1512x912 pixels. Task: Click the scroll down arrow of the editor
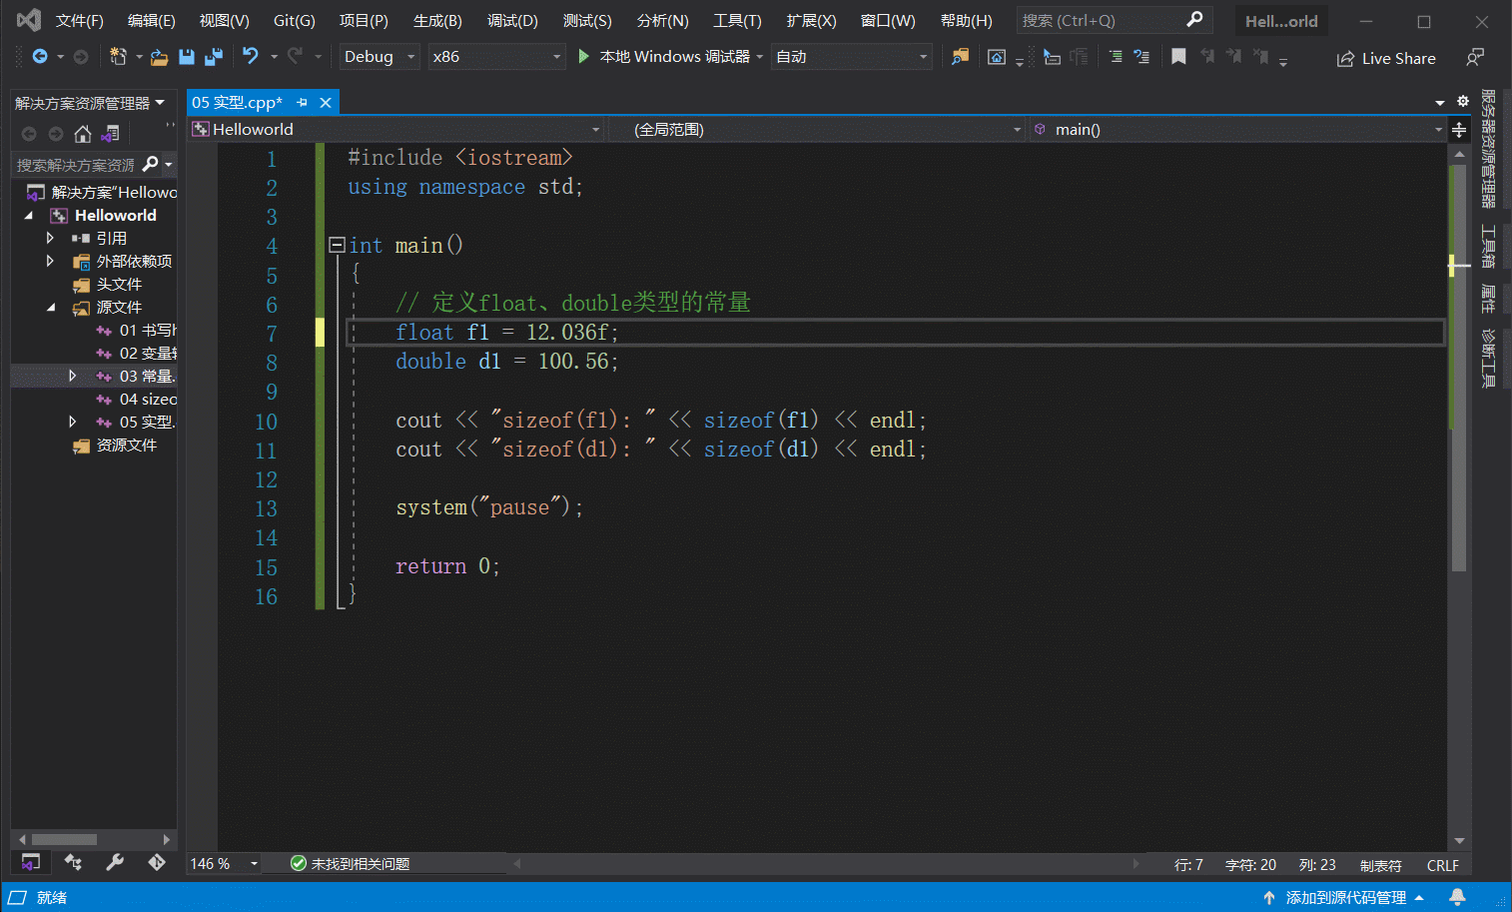(1459, 841)
